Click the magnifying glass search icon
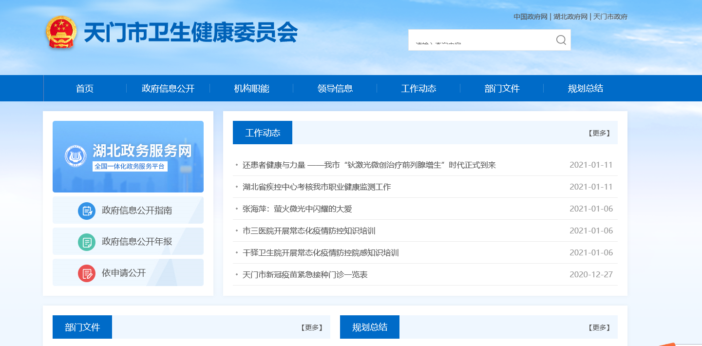Image resolution: width=702 pixels, height=346 pixels. [561, 40]
